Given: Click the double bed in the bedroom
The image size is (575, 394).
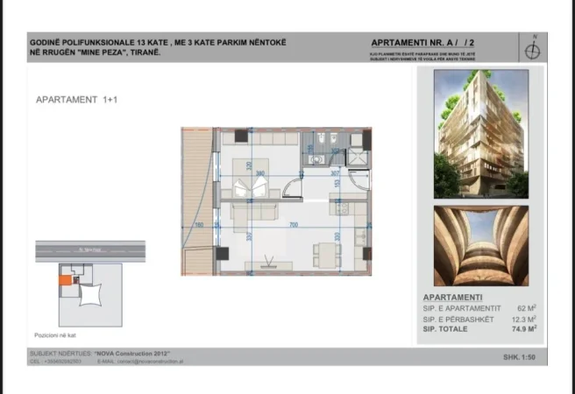Looking at the screenshot, I should (251, 179).
